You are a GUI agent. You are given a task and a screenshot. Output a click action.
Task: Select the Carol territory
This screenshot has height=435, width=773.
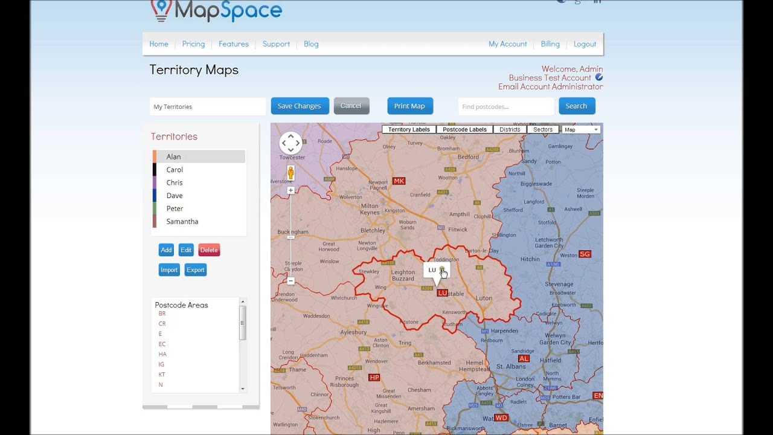point(199,170)
